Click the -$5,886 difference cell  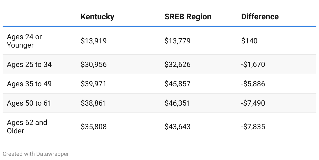253,84
